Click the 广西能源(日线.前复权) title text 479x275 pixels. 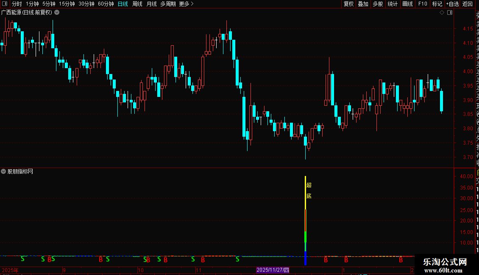tap(27, 13)
